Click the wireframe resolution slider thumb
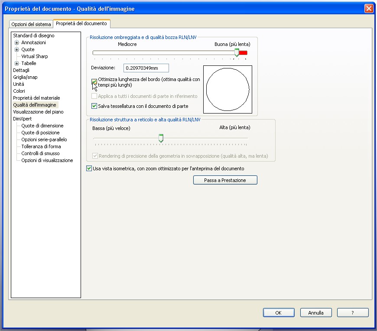The height and width of the screenshot is (331, 377). click(161, 138)
